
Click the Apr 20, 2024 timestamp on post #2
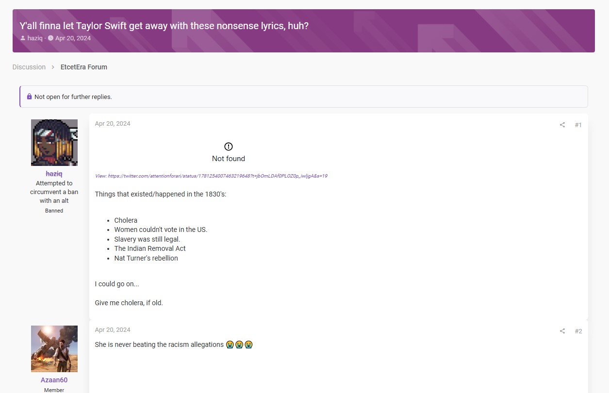click(113, 330)
